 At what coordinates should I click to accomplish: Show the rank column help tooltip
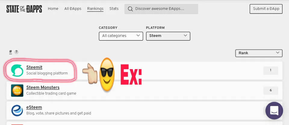click(16, 52)
